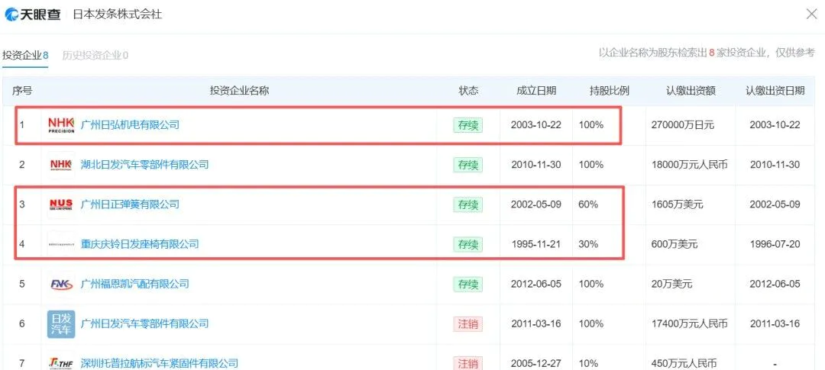Open 广州日弘机电有限公司 company link
This screenshot has height=370, width=825.
pos(130,125)
